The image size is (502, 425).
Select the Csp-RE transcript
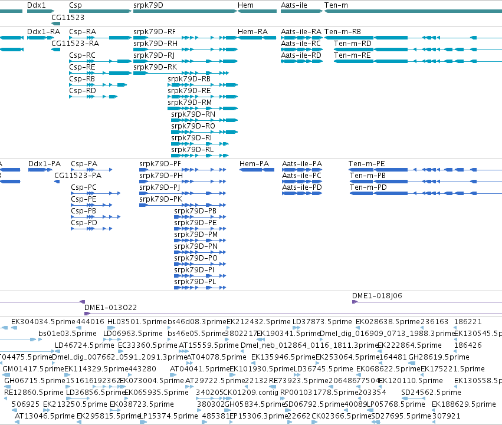pos(100,73)
